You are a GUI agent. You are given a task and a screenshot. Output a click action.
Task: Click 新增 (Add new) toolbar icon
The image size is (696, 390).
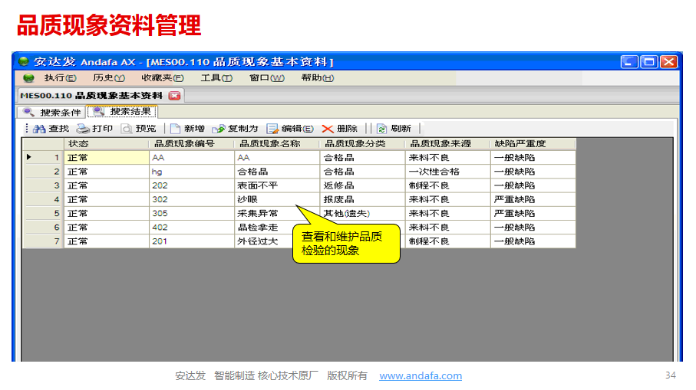click(175, 129)
